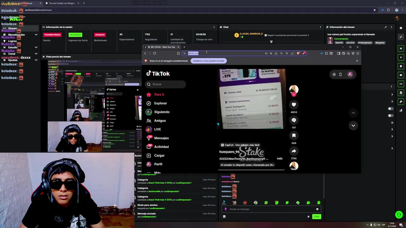This screenshot has width=406, height=228.
Task: Expand video description with más
Action: (279, 158)
